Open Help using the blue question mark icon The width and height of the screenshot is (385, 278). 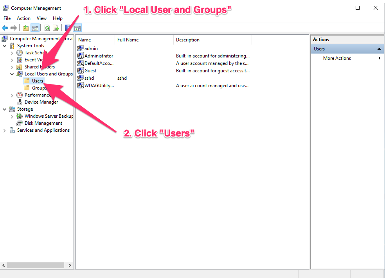pos(68,27)
